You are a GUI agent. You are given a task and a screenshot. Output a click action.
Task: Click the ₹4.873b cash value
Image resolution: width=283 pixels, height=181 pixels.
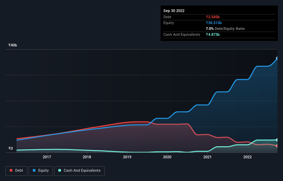point(213,34)
